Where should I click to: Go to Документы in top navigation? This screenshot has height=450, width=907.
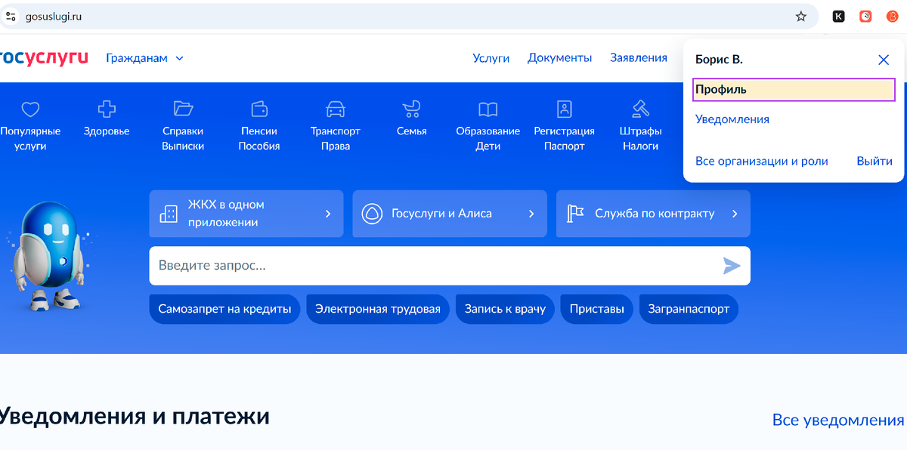pos(560,58)
